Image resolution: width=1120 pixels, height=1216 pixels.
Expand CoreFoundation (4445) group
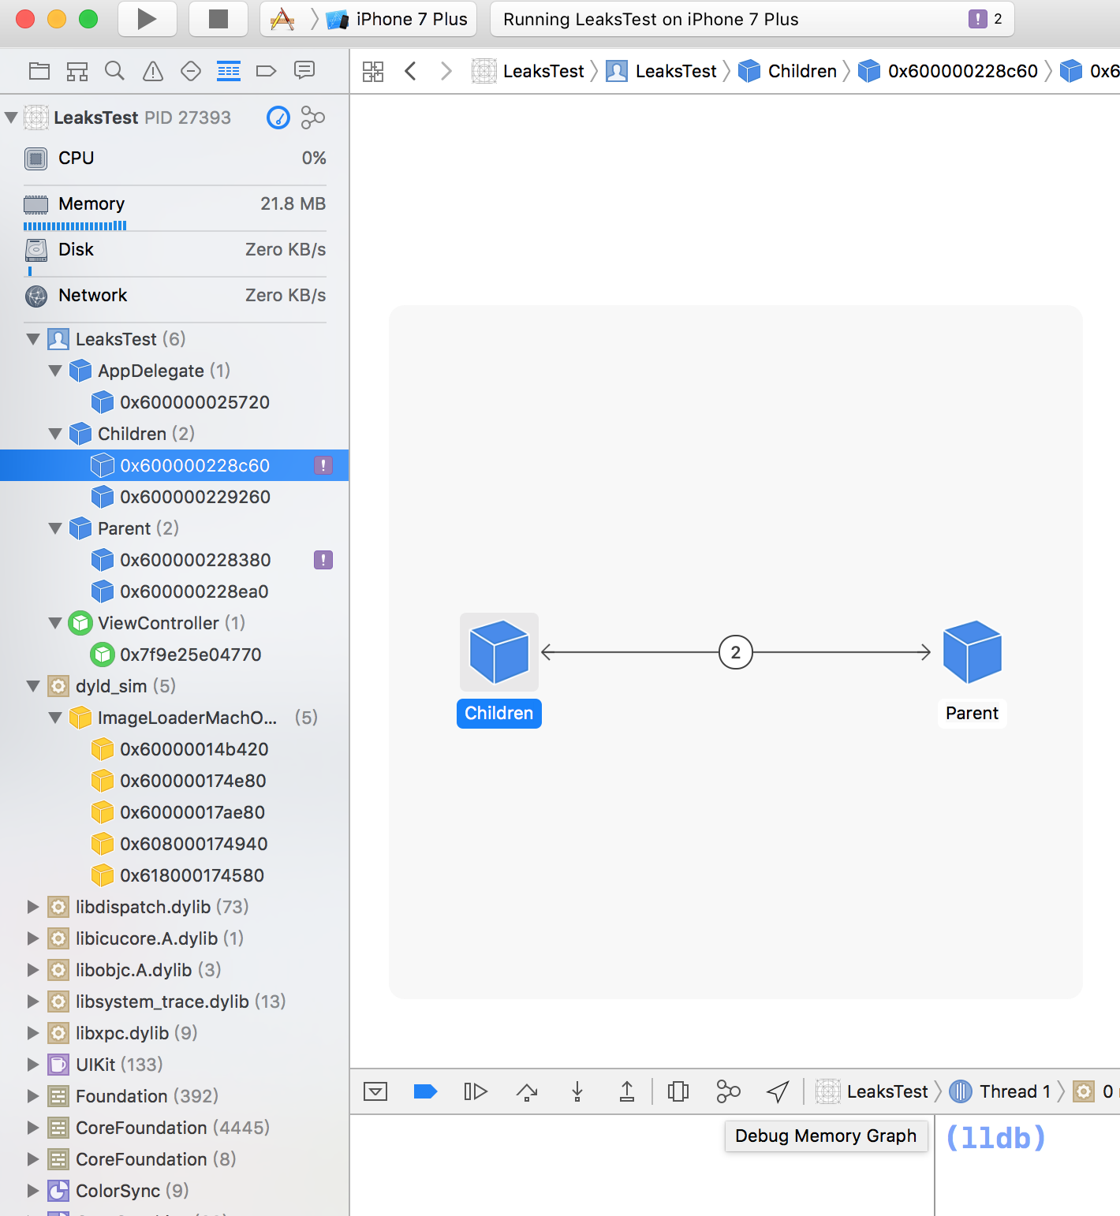tap(33, 1128)
